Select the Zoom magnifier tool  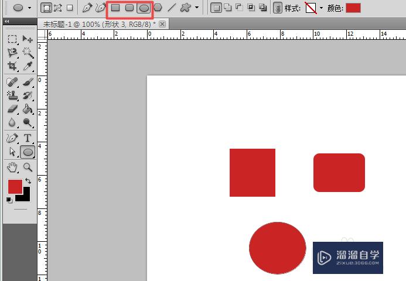[28, 167]
